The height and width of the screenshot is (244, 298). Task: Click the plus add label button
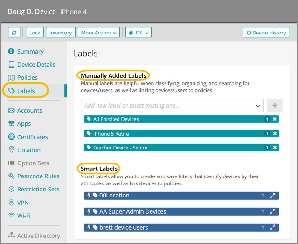pos(275,106)
